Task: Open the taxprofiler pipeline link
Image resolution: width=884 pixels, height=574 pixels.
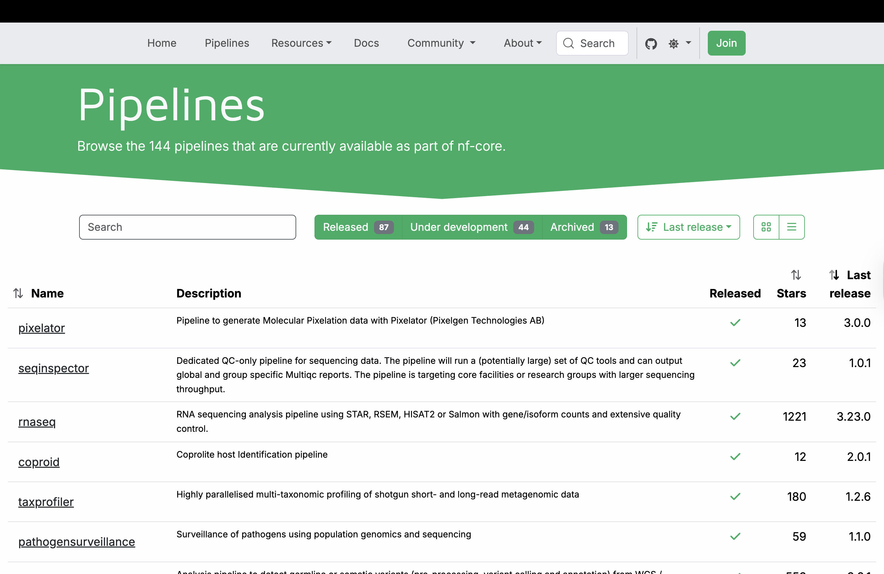Action: (x=46, y=502)
